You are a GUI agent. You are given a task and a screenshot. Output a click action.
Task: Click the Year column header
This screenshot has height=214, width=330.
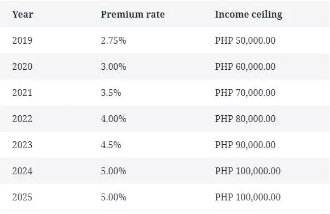(x=23, y=14)
